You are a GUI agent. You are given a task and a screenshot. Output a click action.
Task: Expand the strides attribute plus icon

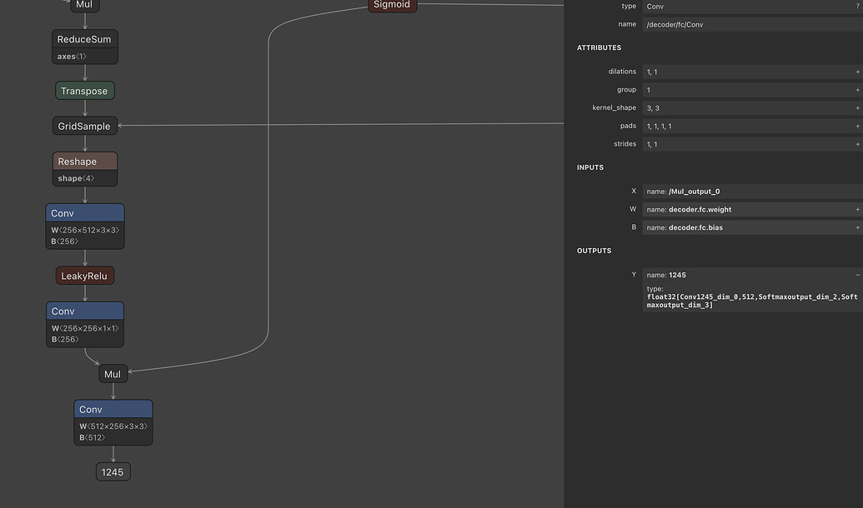(x=857, y=144)
